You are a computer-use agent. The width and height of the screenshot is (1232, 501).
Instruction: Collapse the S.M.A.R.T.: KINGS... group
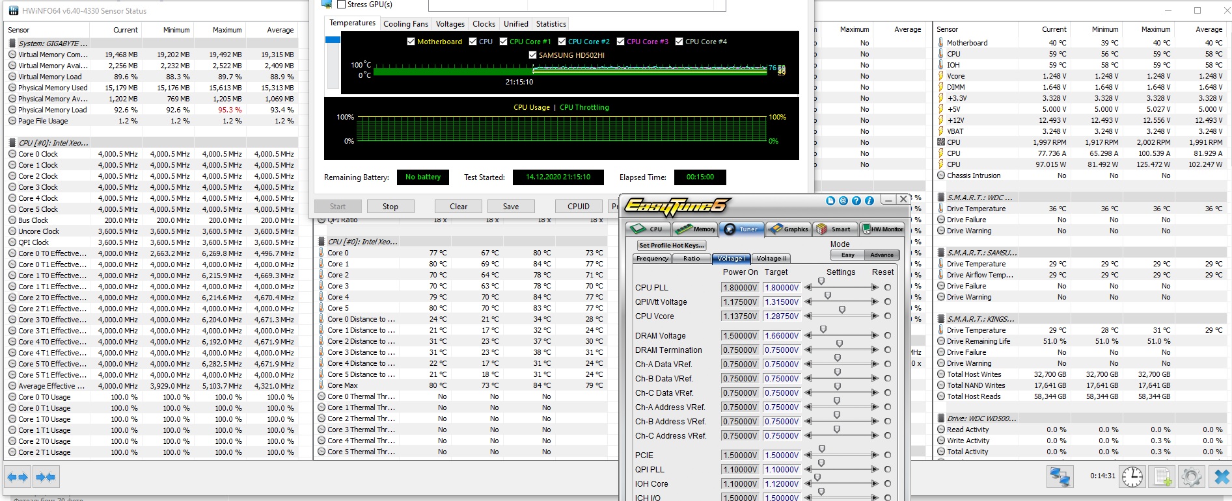pos(941,319)
